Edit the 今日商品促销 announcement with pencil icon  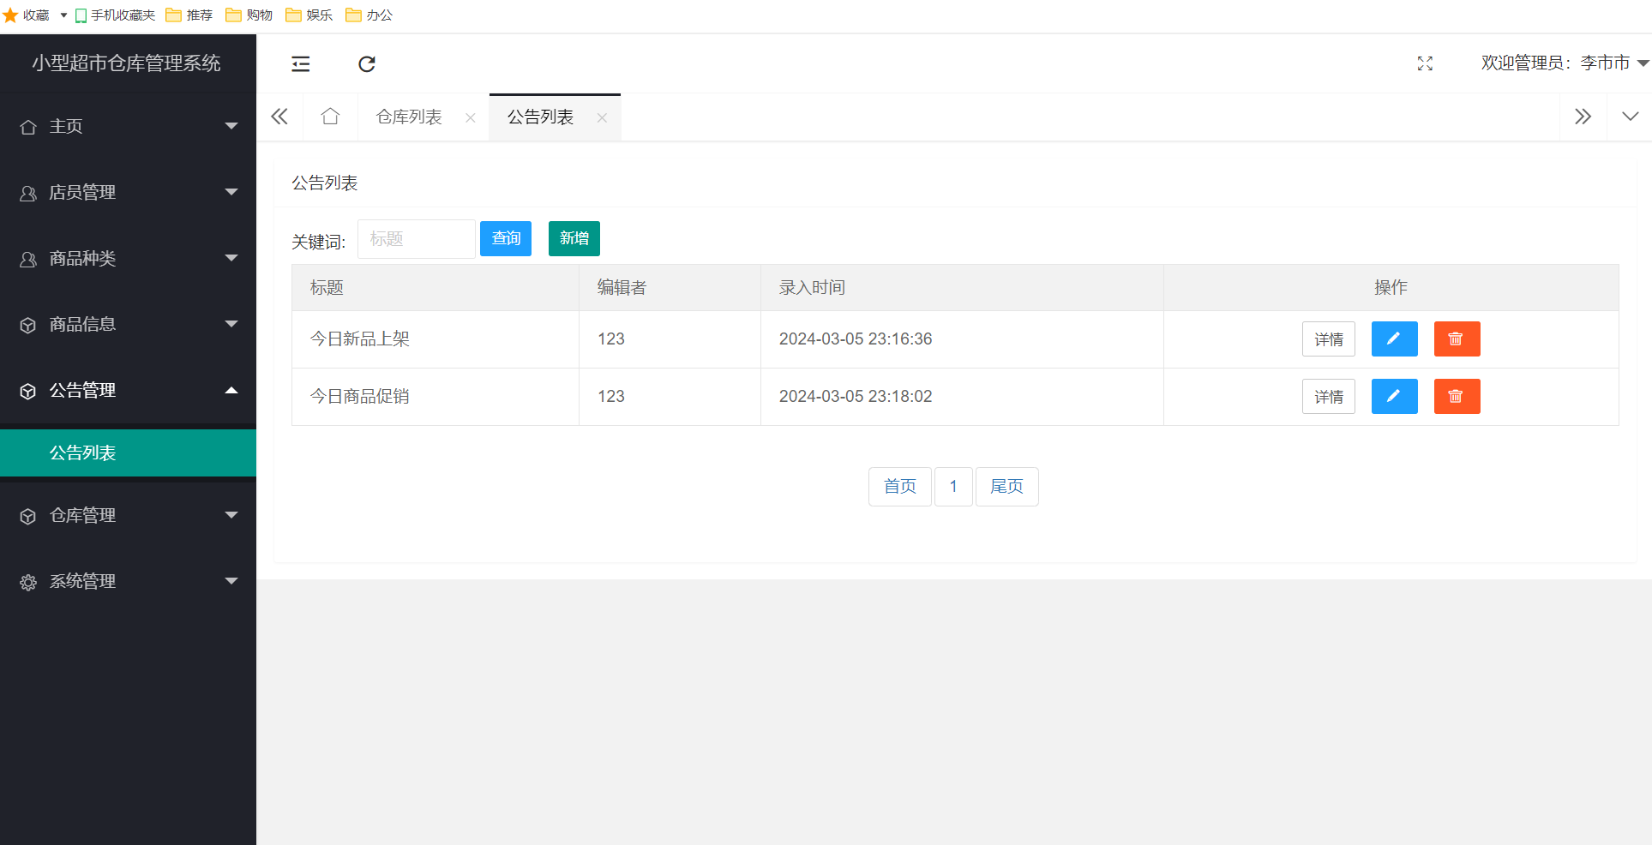point(1394,397)
